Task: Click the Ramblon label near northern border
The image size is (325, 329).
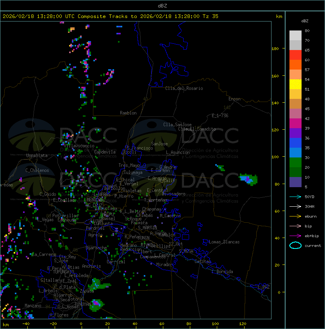Action: (x=128, y=113)
